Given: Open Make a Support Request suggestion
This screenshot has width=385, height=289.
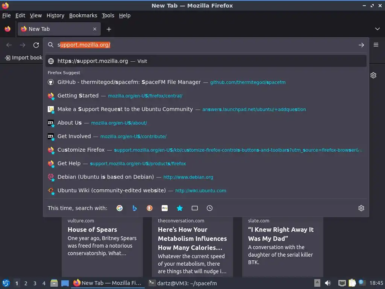Looking at the screenshot, I should 206,110.
